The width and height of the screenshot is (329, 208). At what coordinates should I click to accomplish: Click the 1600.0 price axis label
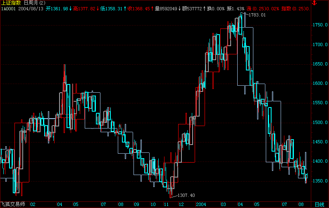320,84
